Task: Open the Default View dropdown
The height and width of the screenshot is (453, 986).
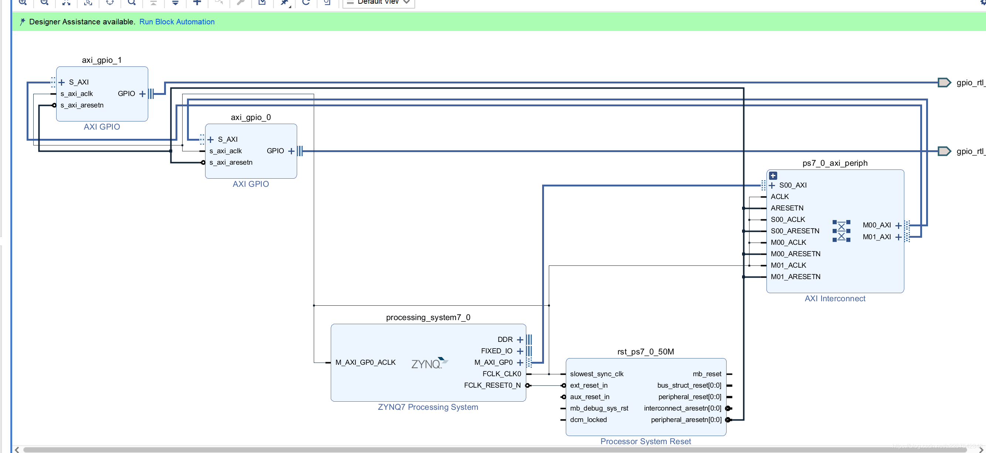Action: 378,2
